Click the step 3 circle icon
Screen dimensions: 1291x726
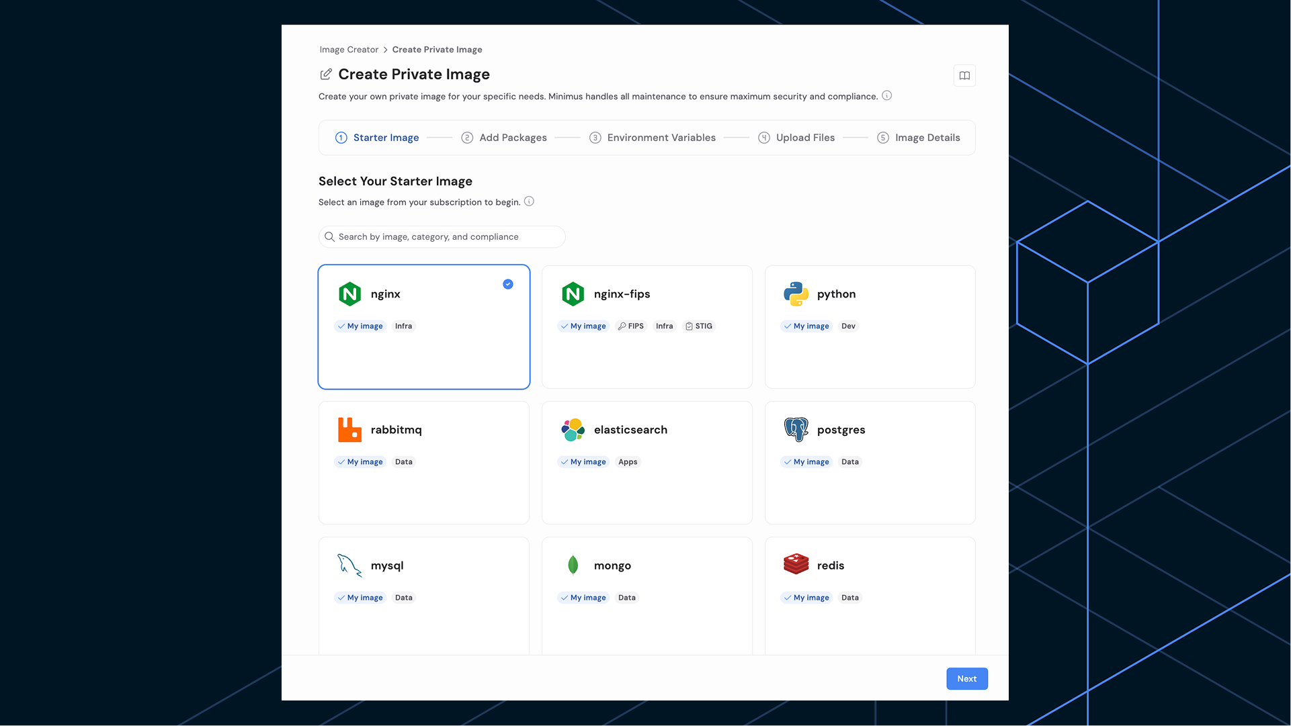(595, 138)
